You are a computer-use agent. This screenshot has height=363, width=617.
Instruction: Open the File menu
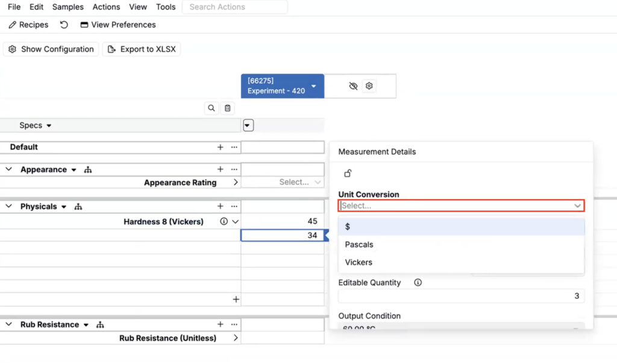[x=14, y=7]
